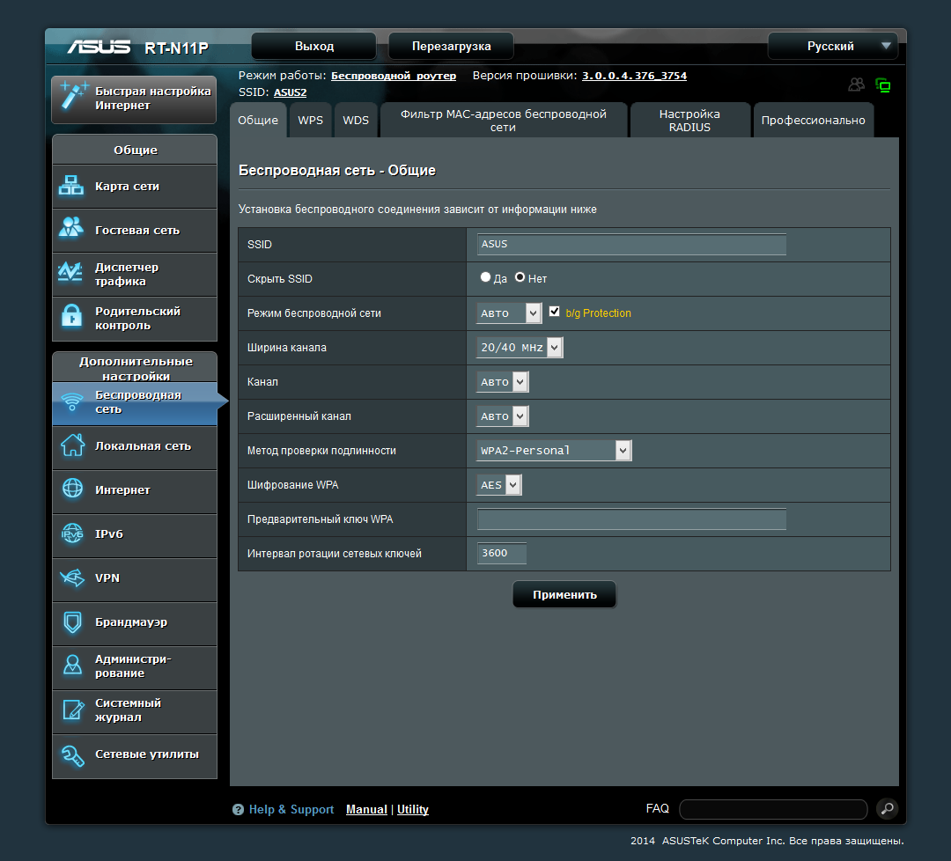Click the b/g Protection yellow label
951x861 pixels.
(x=598, y=313)
